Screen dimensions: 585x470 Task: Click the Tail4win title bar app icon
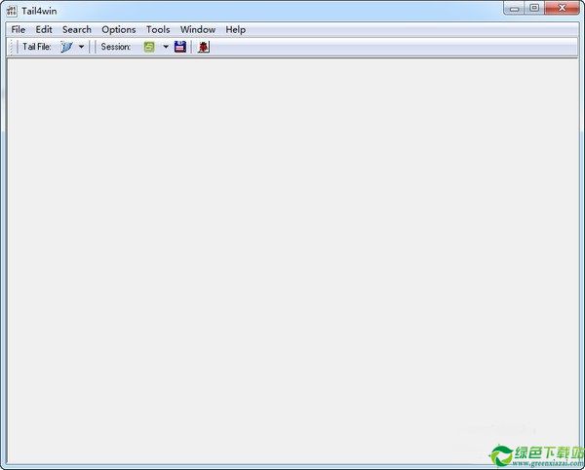point(12,11)
